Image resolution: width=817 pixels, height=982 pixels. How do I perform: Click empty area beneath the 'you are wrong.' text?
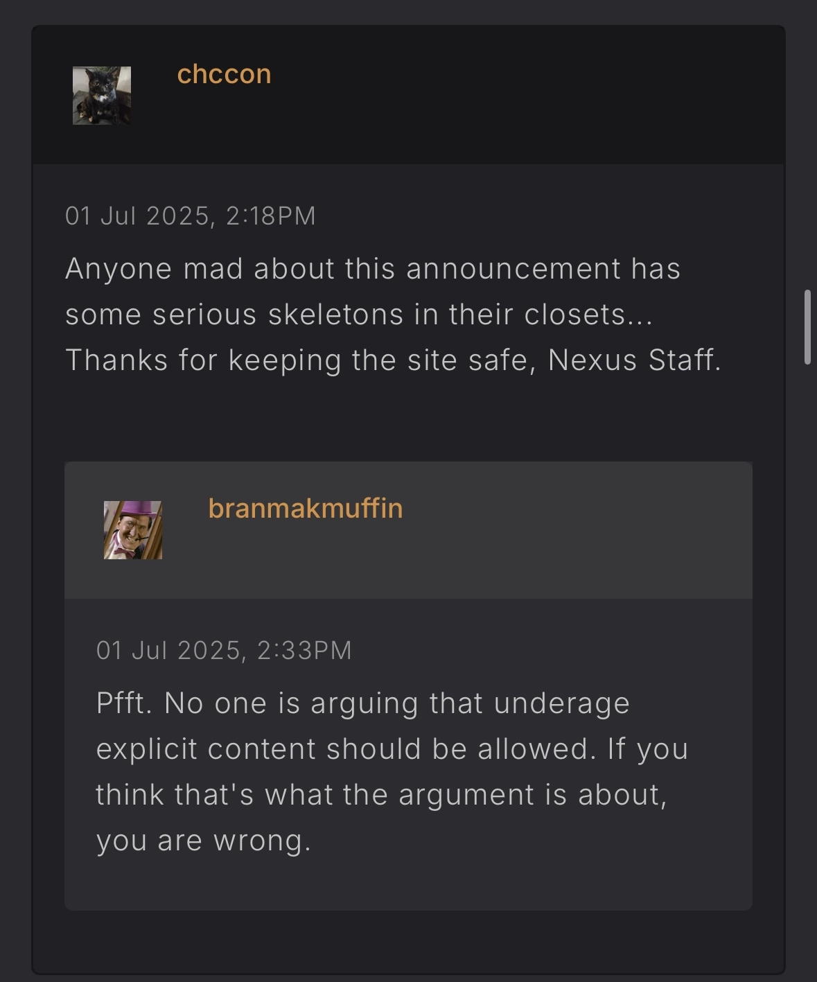click(x=408, y=884)
